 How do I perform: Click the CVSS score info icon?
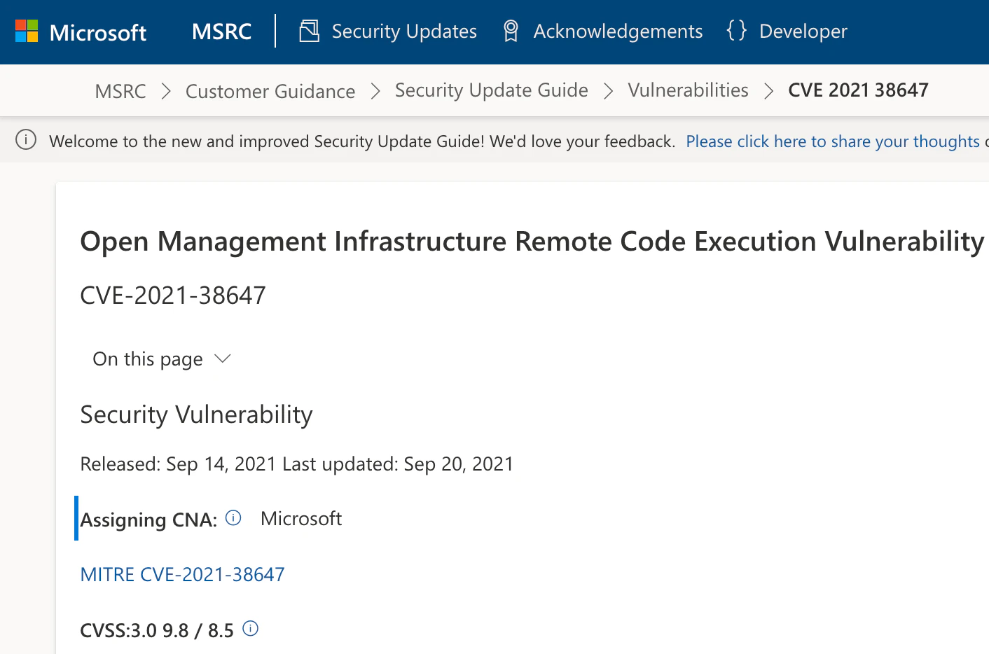(250, 628)
